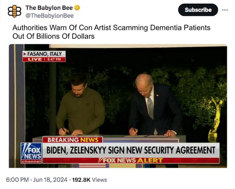The image size is (235, 189).
Task: Click the tweet headline text
Action: (111, 32)
